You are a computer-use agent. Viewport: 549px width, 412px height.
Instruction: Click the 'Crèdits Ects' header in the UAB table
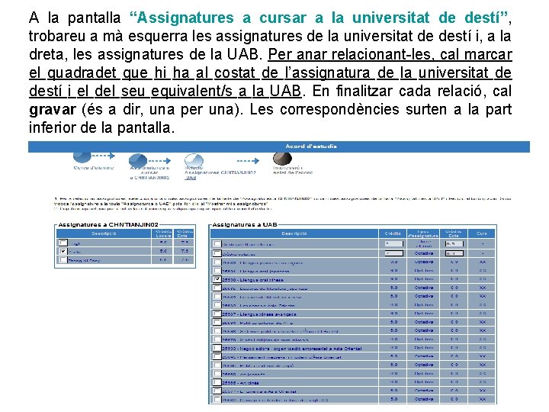pyautogui.click(x=454, y=233)
